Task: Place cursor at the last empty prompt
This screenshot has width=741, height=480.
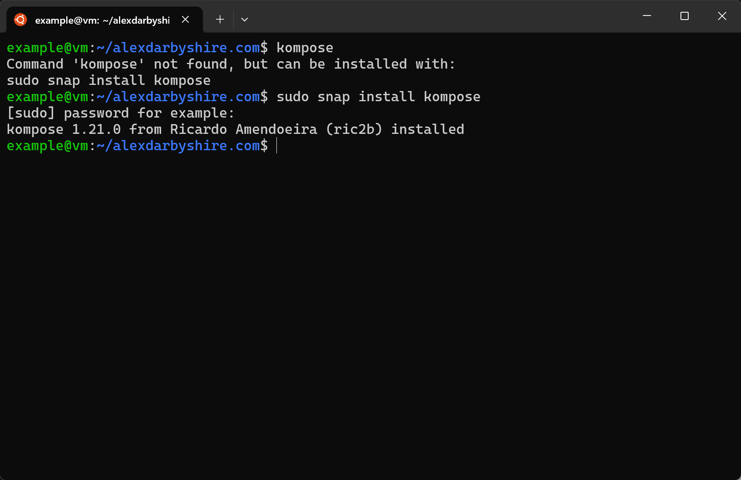Action: tap(277, 146)
